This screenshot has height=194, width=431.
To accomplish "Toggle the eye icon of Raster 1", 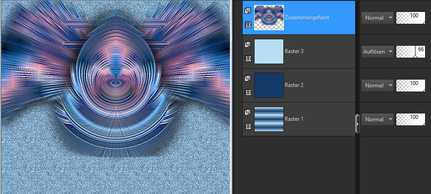I will 248,126.
